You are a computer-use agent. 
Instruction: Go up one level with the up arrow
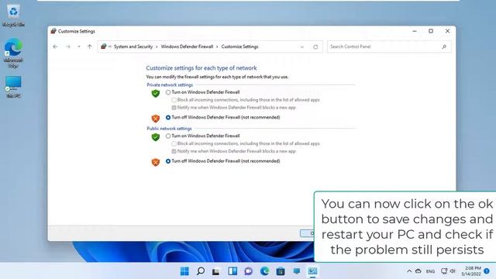point(90,46)
